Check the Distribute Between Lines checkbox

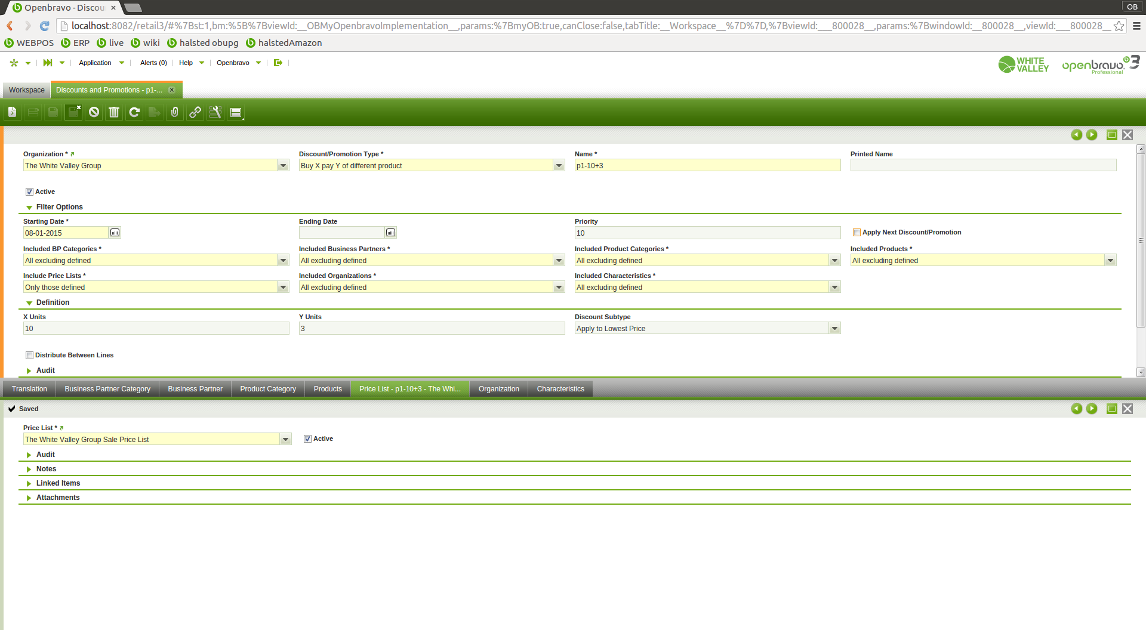coord(29,356)
